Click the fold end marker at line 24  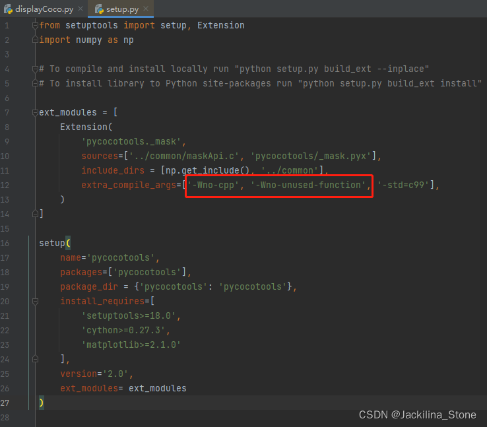point(35,359)
